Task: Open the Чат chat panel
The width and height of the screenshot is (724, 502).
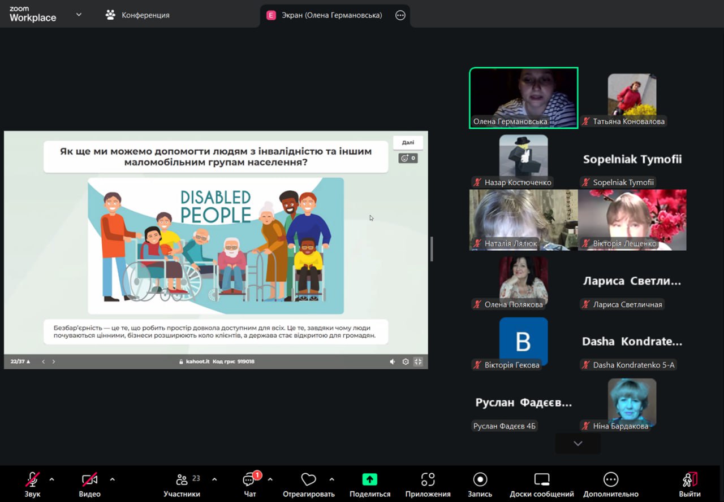Action: (249, 480)
